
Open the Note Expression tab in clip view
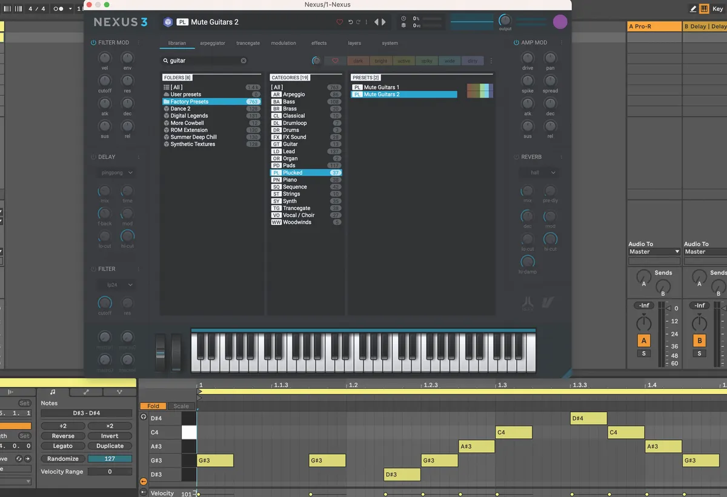tap(119, 392)
